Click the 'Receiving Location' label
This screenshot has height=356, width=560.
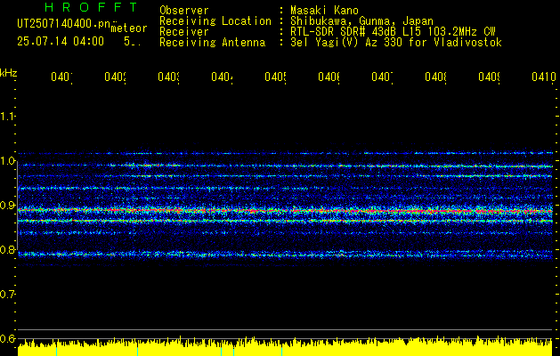click(x=215, y=21)
